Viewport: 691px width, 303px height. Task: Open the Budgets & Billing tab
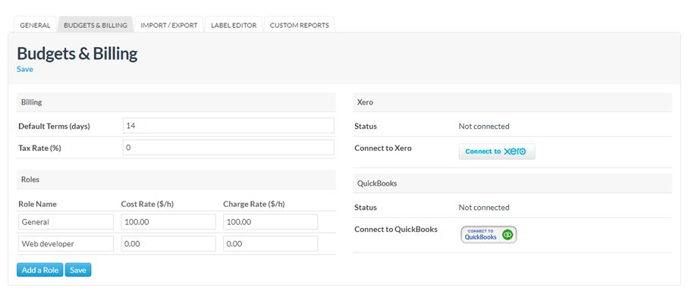pos(95,25)
